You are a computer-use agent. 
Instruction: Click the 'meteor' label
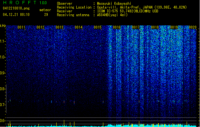[45, 10]
